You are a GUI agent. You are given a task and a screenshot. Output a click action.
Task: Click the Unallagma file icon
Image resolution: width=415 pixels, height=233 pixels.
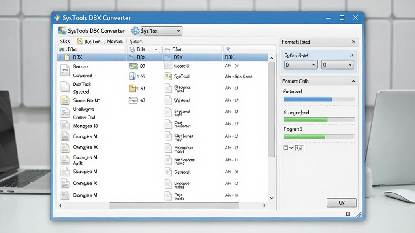click(x=65, y=112)
